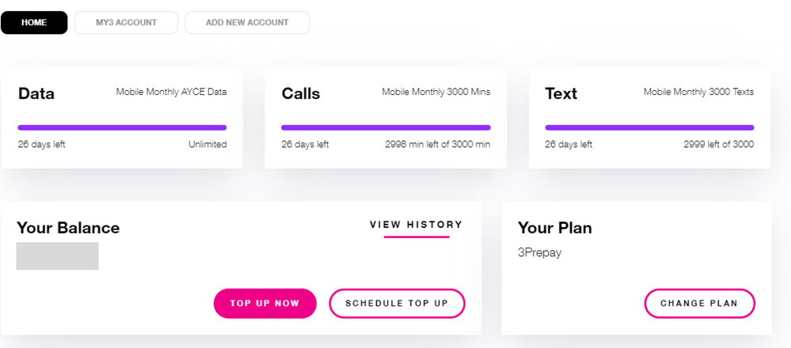Click the Data usage progress bar
This screenshot has height=348, width=791.
pyautogui.click(x=122, y=127)
